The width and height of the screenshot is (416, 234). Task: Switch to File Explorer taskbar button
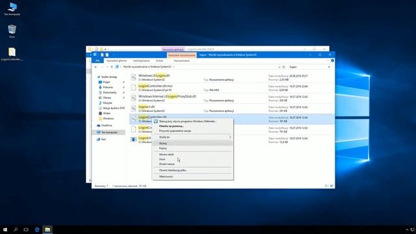pos(47,229)
